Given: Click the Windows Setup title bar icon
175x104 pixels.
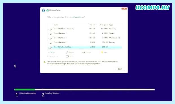Looking at the screenshot, I should coord(47,10).
